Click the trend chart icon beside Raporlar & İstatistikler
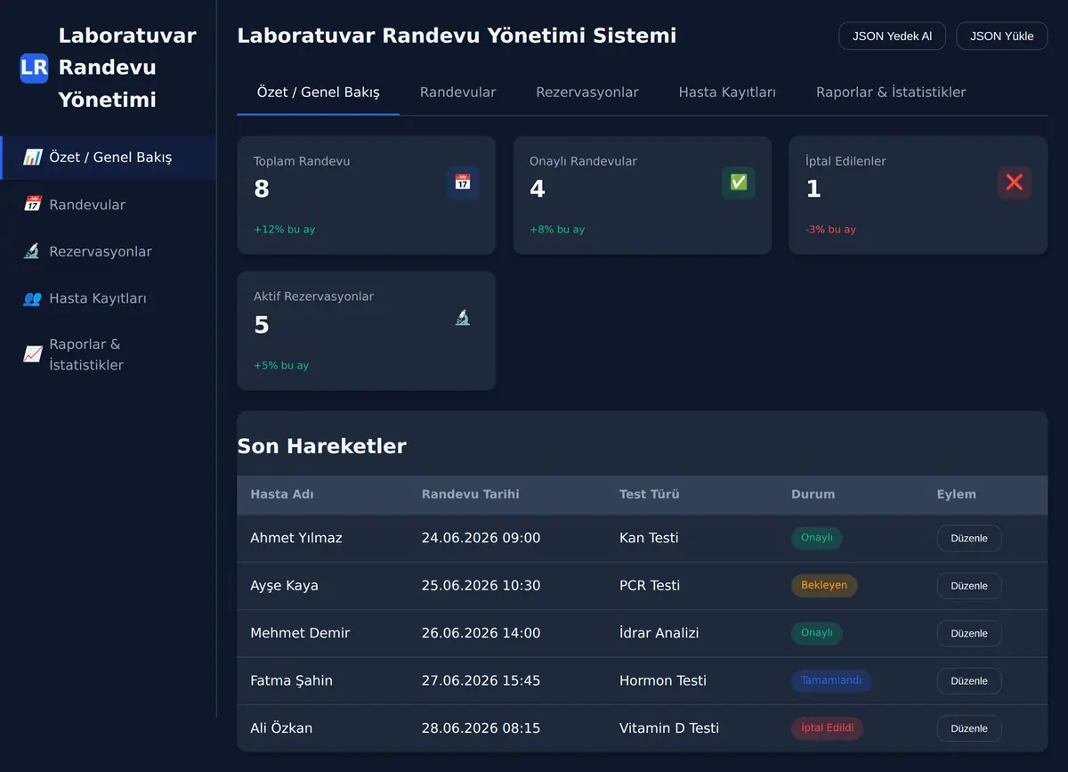The height and width of the screenshot is (772, 1068). 33,354
